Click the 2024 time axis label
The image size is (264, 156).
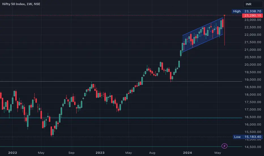[x=188, y=153]
